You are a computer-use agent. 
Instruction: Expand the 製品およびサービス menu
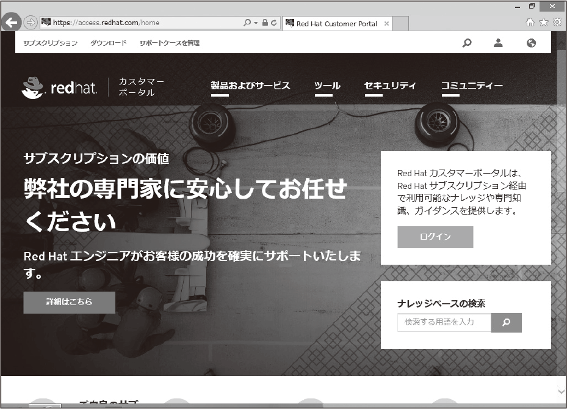point(250,86)
